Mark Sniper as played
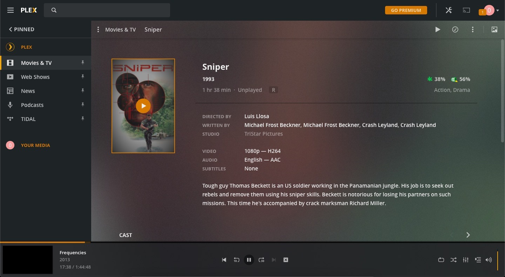Screen dimensions: 505x277 pos(455,29)
